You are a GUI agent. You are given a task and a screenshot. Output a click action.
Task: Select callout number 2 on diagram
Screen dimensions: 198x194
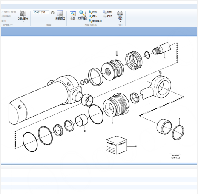112,123
